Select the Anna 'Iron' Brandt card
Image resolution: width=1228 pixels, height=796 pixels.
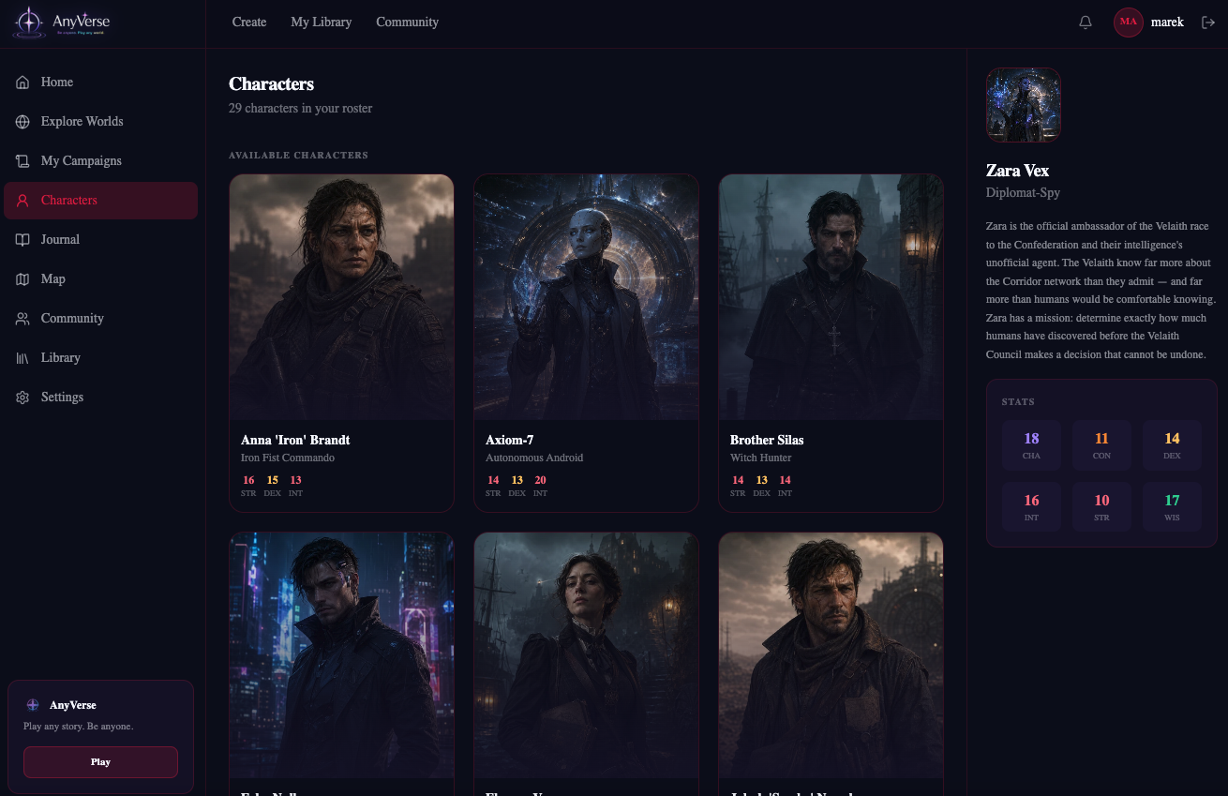pyautogui.click(x=341, y=343)
